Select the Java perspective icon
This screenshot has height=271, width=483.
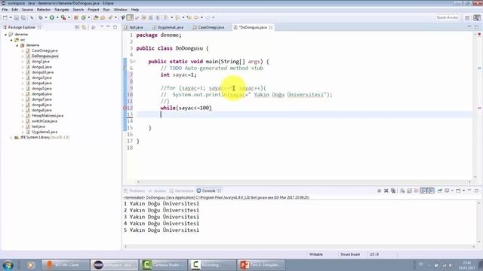[477, 18]
